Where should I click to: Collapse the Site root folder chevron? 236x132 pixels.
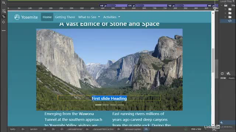point(222,5)
